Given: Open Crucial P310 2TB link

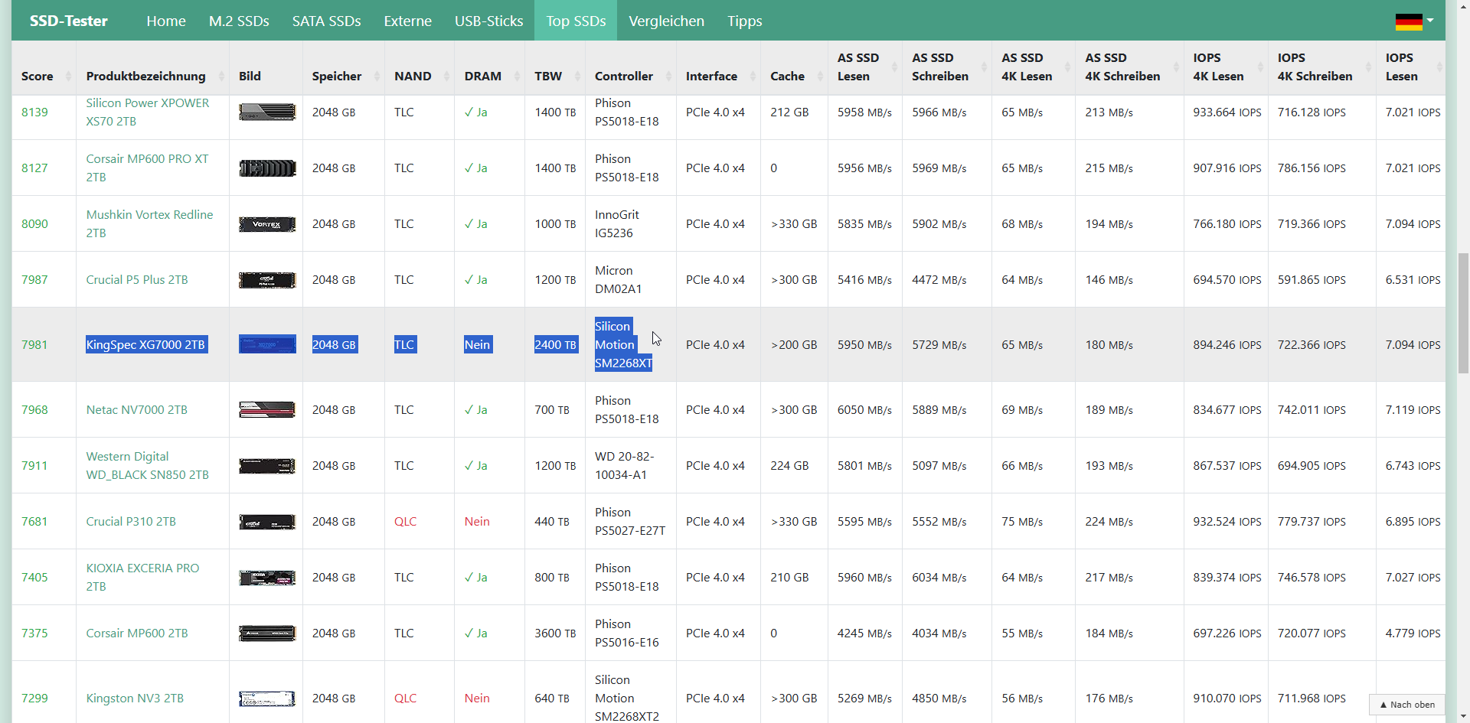Looking at the screenshot, I should pyautogui.click(x=131, y=522).
